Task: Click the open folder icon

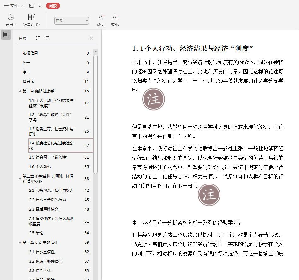Action: [x=32, y=6]
